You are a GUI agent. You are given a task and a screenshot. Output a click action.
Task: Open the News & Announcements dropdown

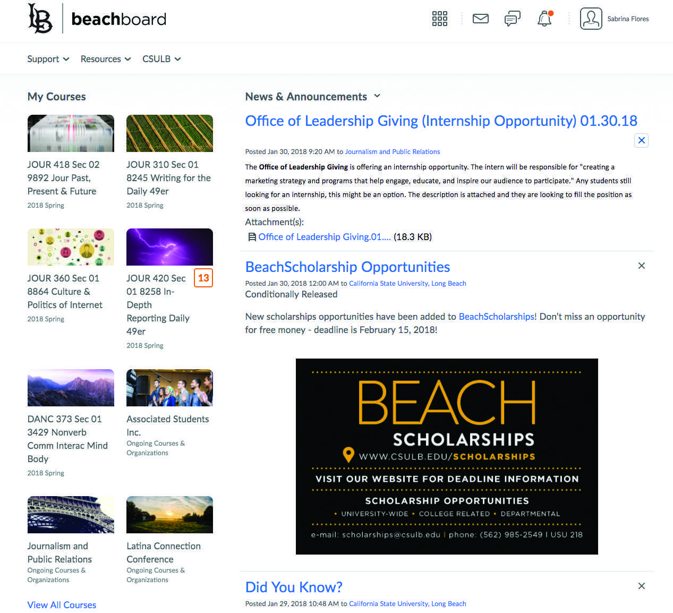point(377,96)
